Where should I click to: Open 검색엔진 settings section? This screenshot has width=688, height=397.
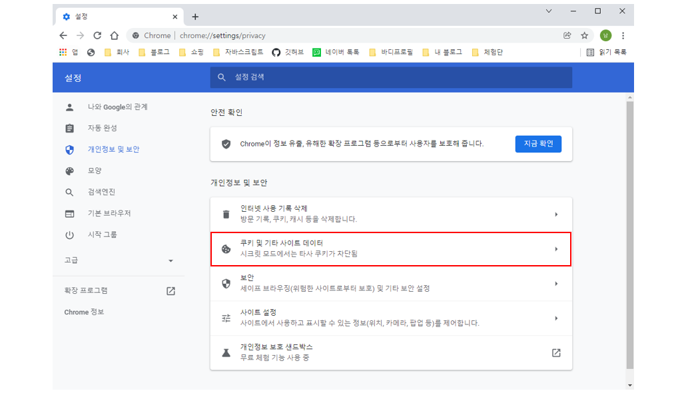pos(101,192)
